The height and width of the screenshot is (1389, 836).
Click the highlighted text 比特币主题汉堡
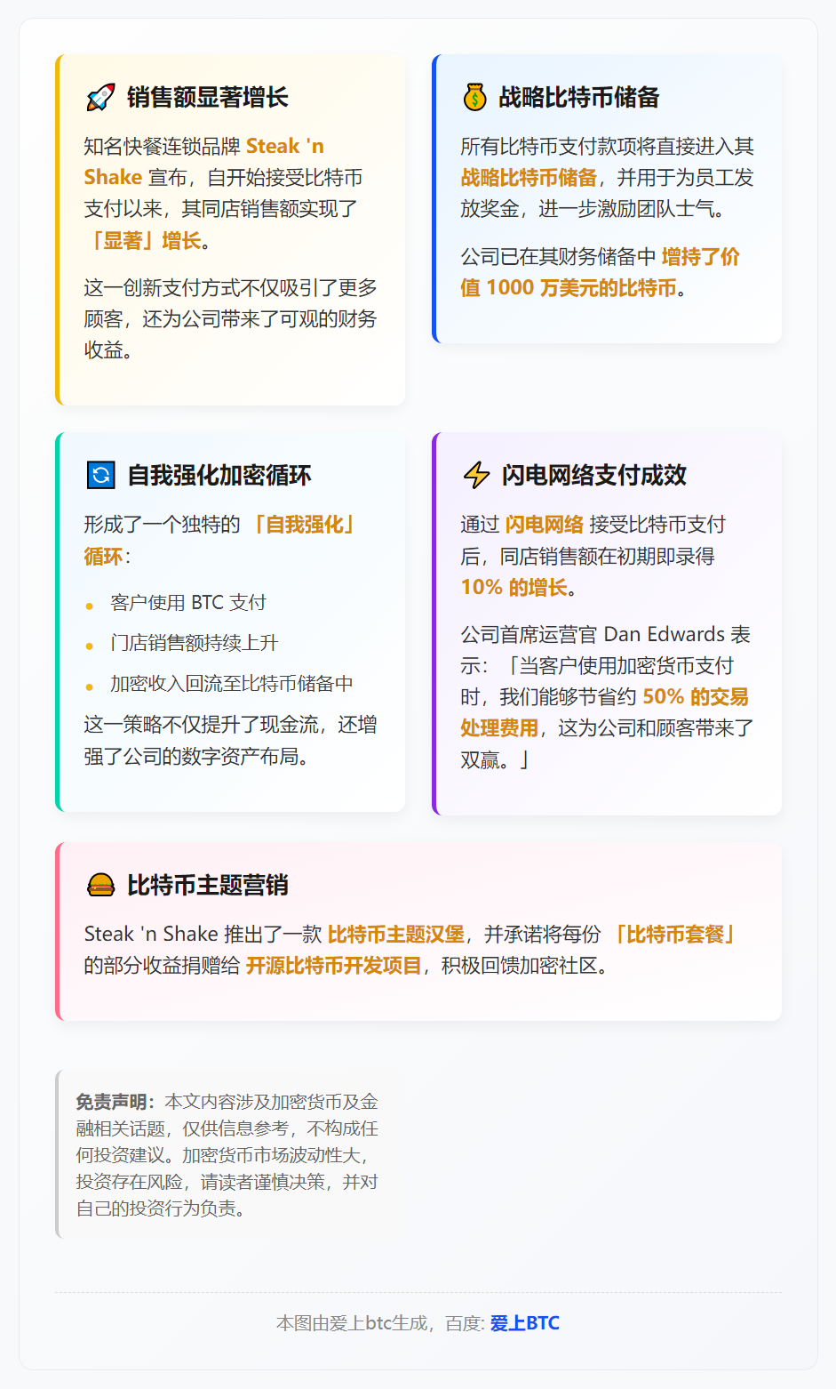click(x=396, y=935)
